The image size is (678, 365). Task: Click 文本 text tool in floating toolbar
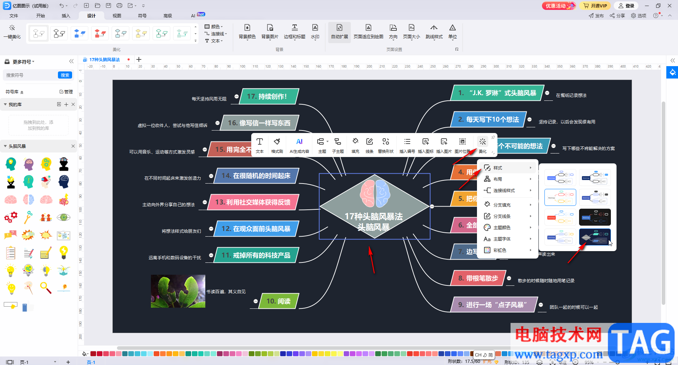tap(260, 145)
